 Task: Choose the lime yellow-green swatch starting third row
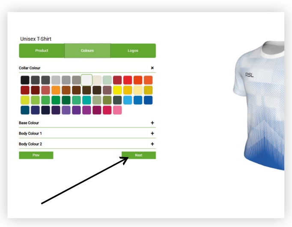click(25, 100)
